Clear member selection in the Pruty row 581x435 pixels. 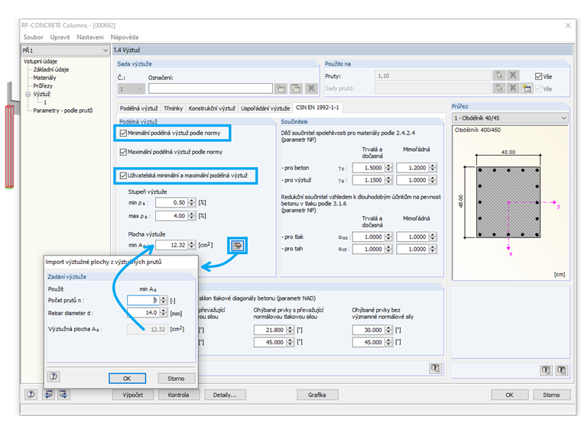click(x=513, y=76)
